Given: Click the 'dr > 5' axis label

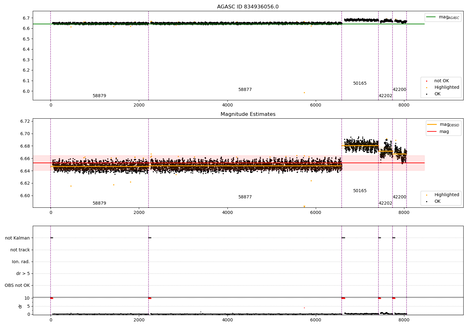Looking at the screenshot, I should pos(23,274).
